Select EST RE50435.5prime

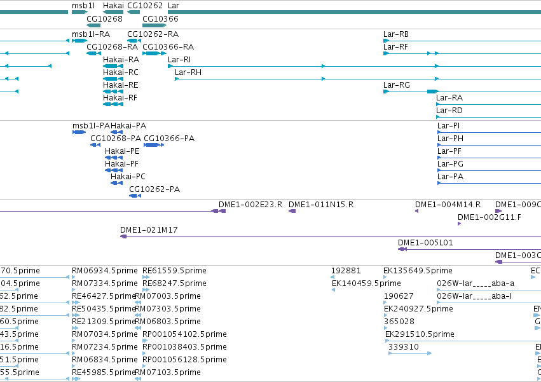click(x=104, y=310)
